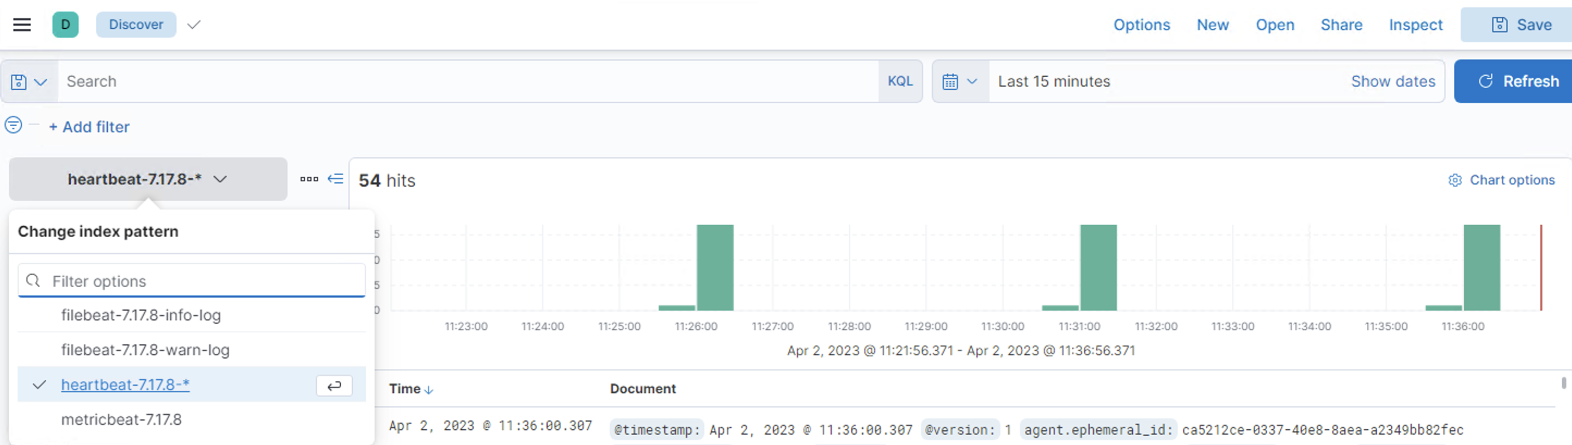Click the Refresh button
Image resolution: width=1572 pixels, height=445 pixels.
1513,81
